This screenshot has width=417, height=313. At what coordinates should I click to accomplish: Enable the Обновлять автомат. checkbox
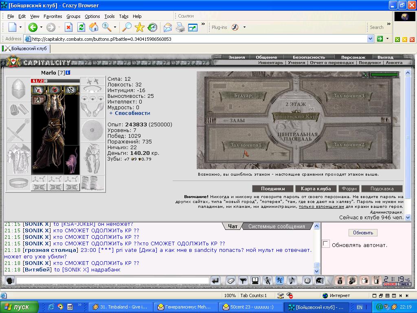pyautogui.click(x=326, y=244)
